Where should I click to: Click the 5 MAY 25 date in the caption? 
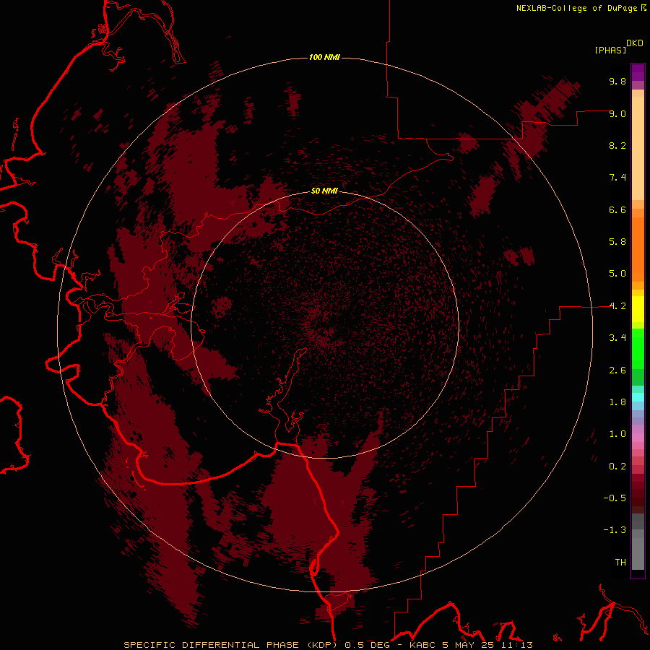[468, 645]
